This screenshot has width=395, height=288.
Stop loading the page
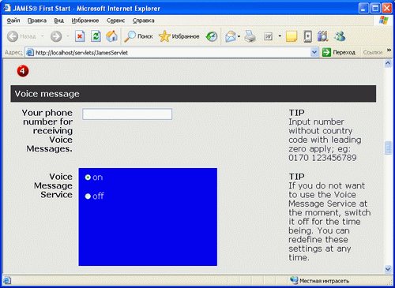80,36
